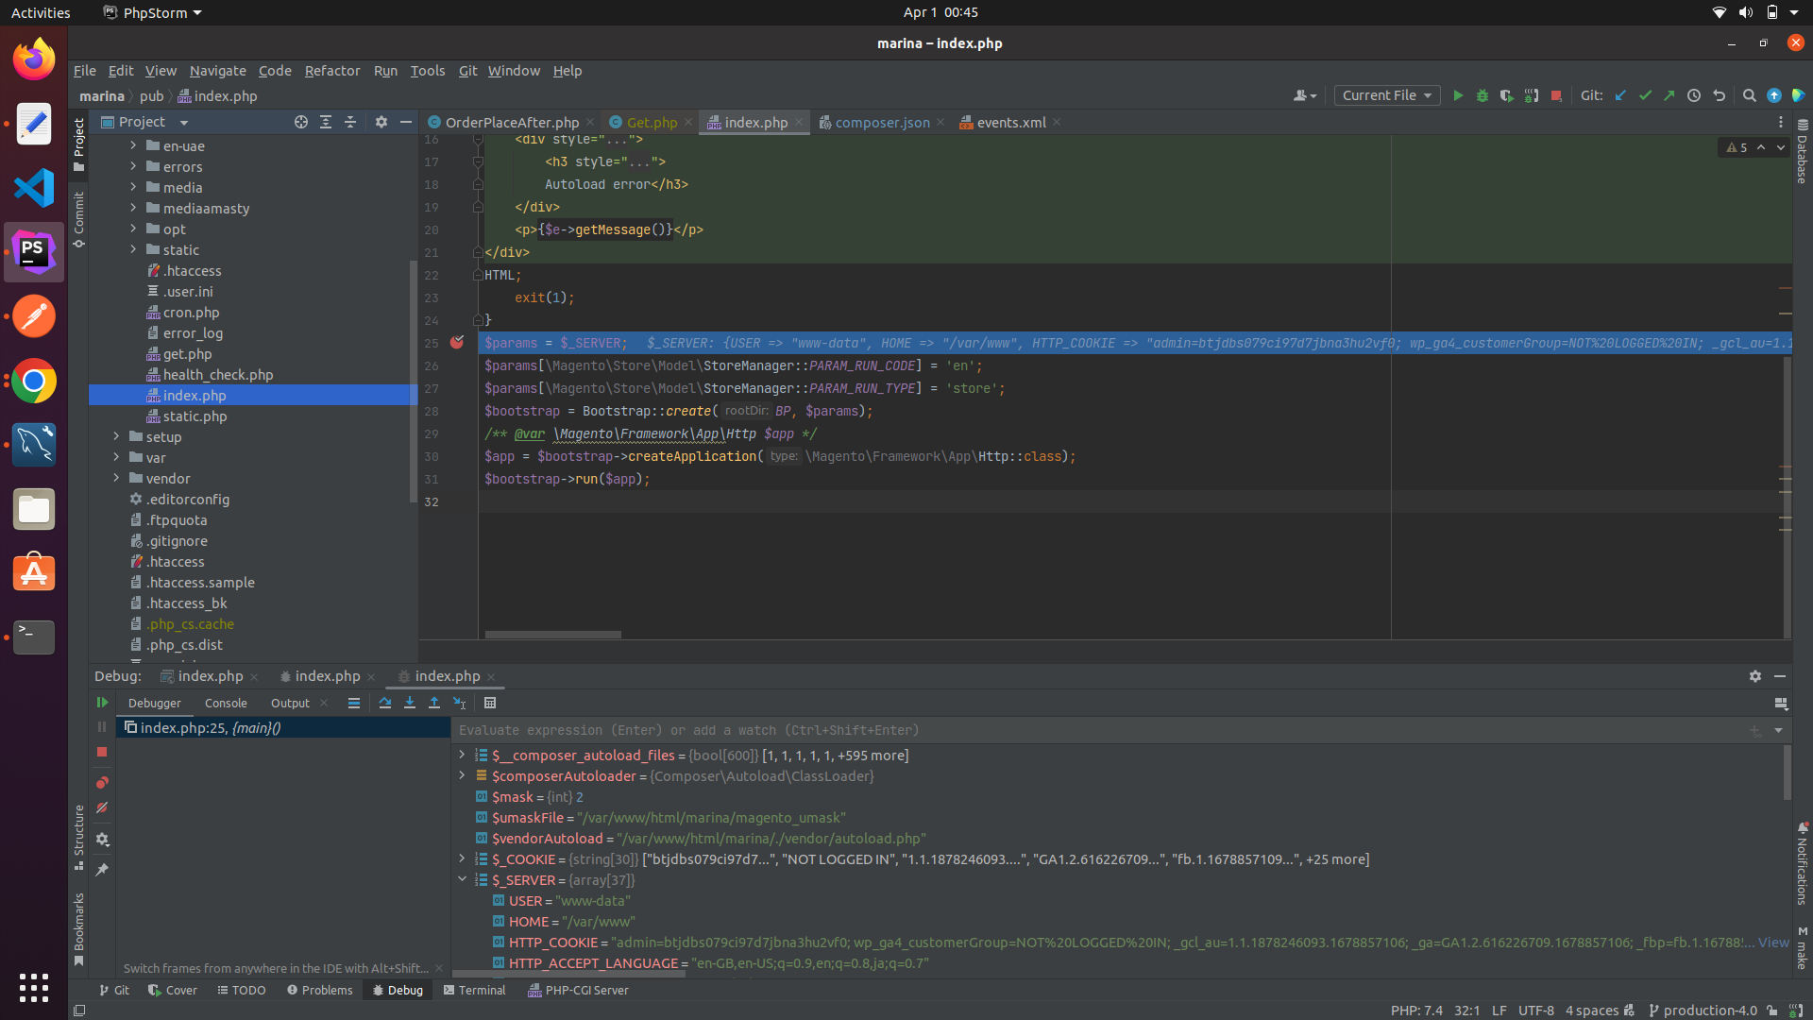Collapse the $_SERVER variable
The width and height of the screenshot is (1813, 1020).
click(x=462, y=879)
